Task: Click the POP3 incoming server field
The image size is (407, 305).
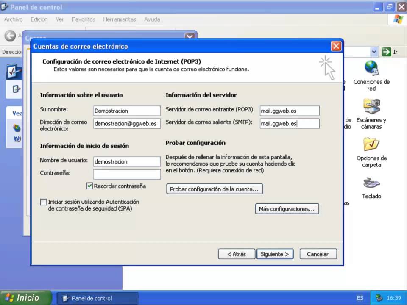Action: (290, 111)
